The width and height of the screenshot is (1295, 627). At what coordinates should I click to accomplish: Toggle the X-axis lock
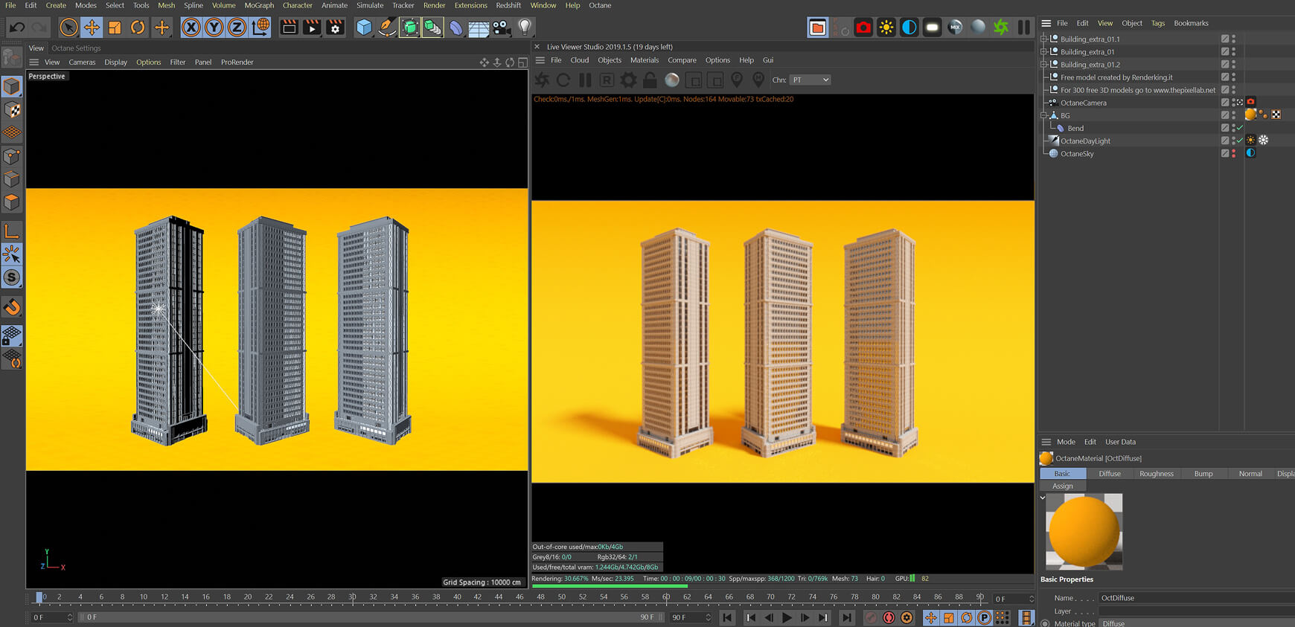[x=191, y=28]
